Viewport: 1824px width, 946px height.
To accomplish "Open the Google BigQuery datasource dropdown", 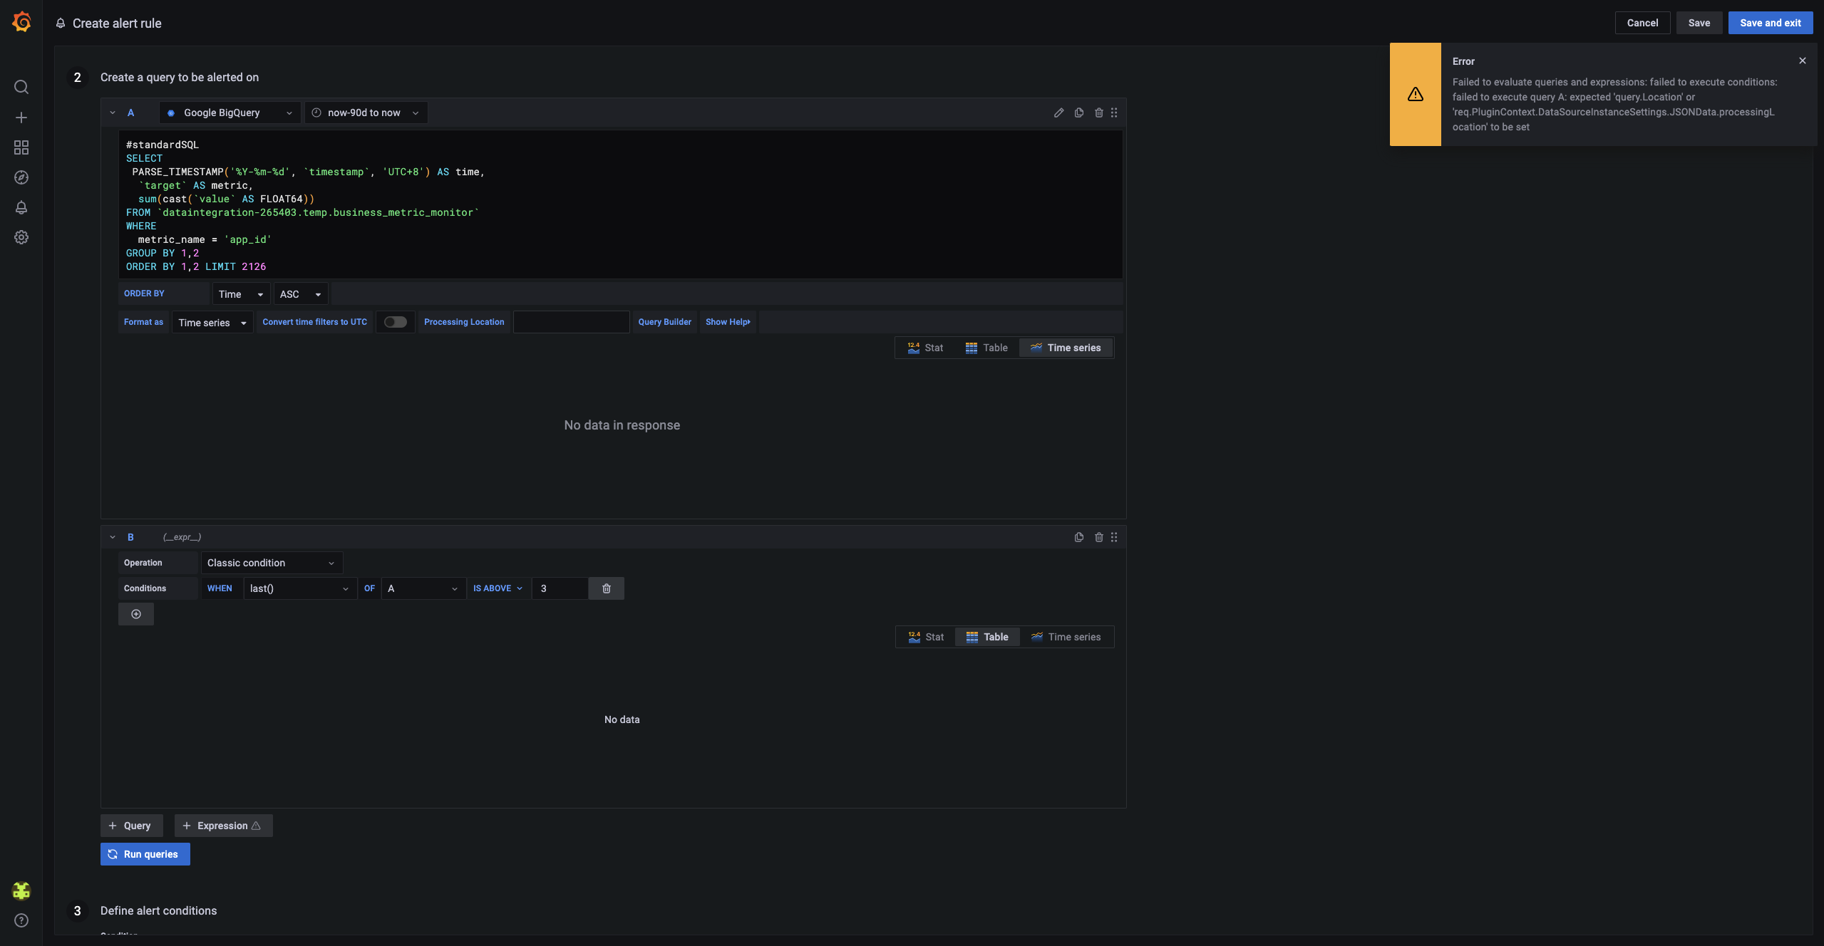I will [230, 113].
